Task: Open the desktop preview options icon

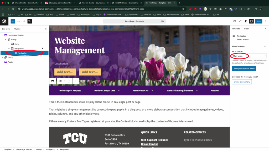Action: point(235,21)
